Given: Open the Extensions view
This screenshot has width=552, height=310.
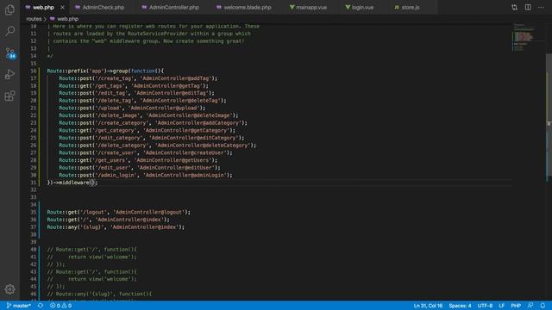Looking at the screenshot, I should point(9,96).
